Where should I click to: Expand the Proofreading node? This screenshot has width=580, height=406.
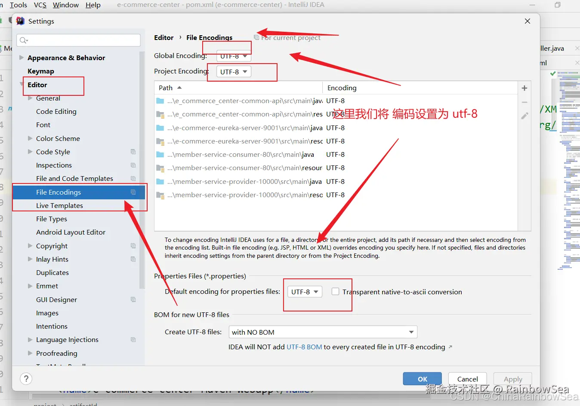[x=30, y=353]
